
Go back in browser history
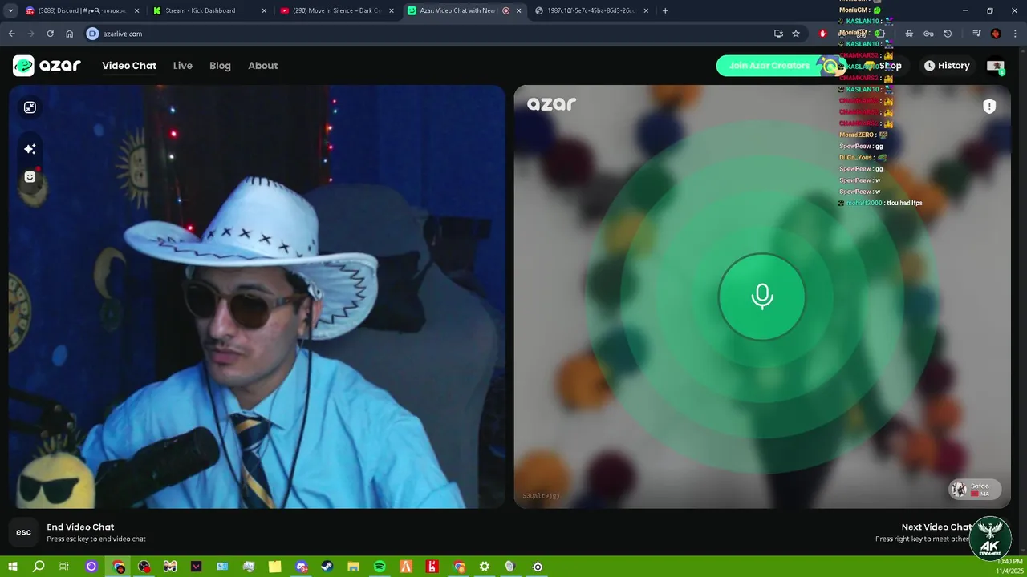11,34
